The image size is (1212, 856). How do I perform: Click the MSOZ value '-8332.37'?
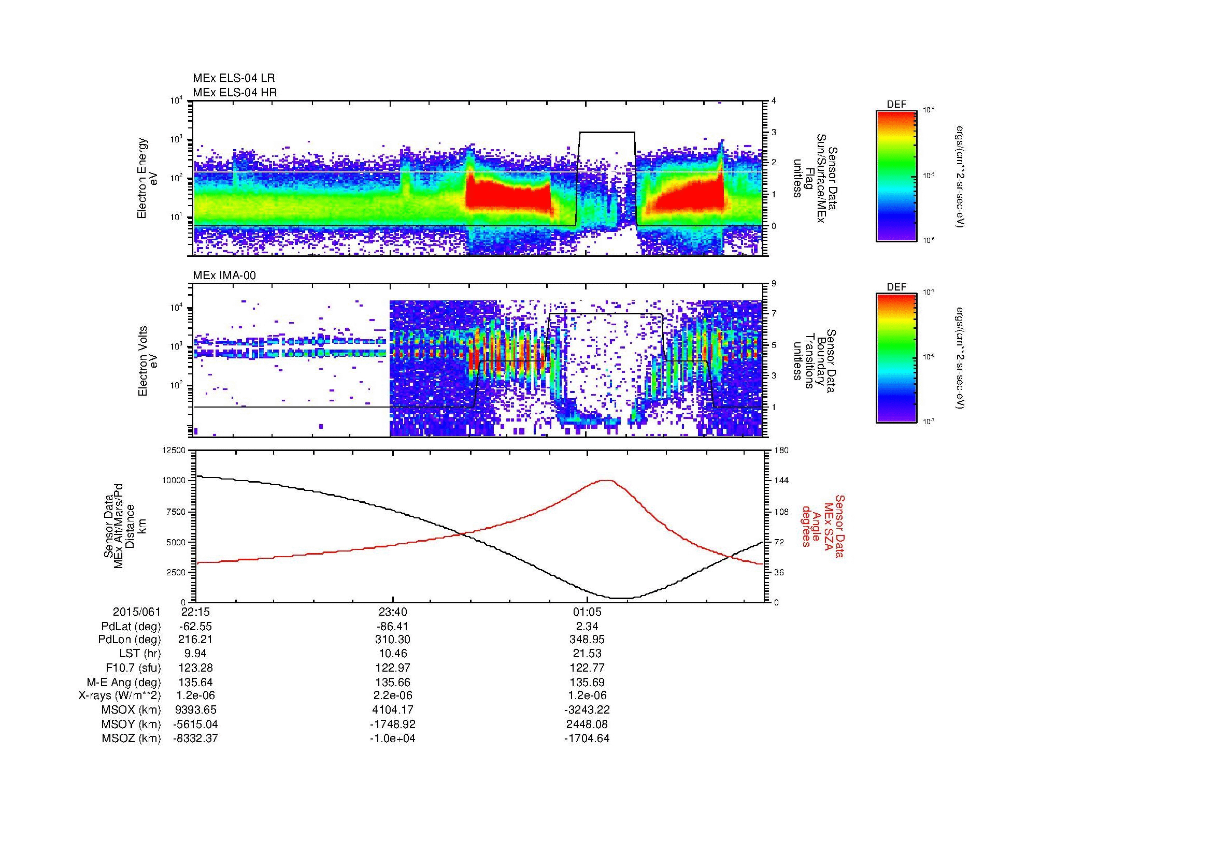[x=195, y=738]
